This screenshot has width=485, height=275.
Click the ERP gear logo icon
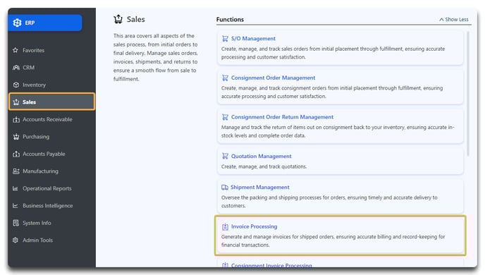pos(17,23)
